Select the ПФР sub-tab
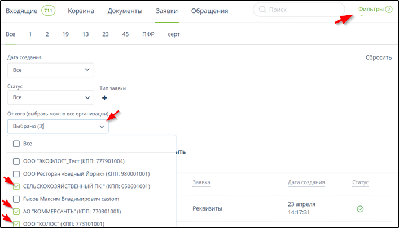The height and width of the screenshot is (228, 399). coord(148,34)
